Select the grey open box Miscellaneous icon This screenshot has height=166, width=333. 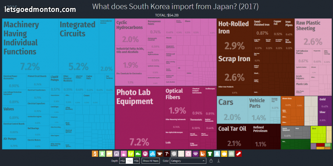(174, 154)
